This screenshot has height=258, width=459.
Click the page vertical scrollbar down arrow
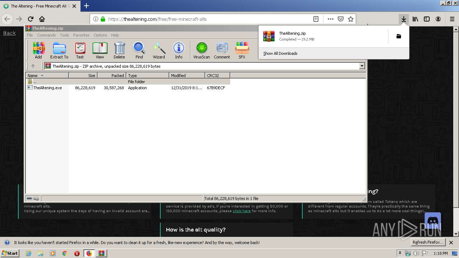pyautogui.click(x=456, y=234)
